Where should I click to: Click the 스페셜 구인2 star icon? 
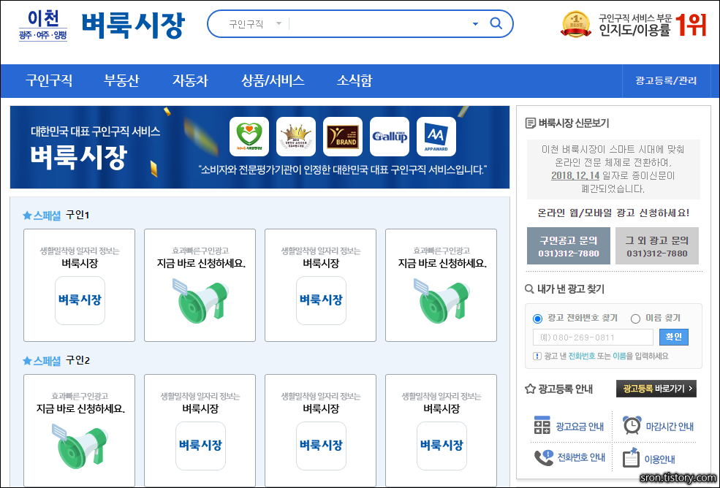pyautogui.click(x=27, y=361)
